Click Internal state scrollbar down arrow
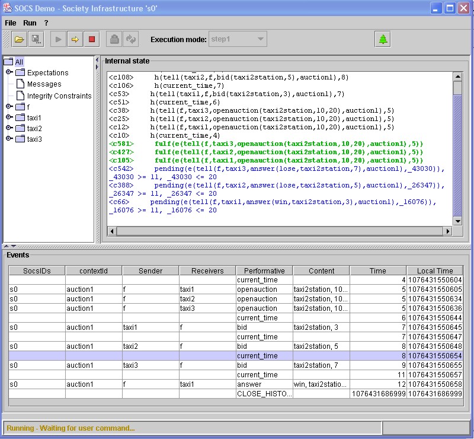The image size is (474, 439). [x=457, y=221]
